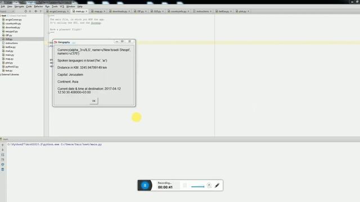Open the Edit menu
This screenshot has width=360, height=202.
point(2,7)
